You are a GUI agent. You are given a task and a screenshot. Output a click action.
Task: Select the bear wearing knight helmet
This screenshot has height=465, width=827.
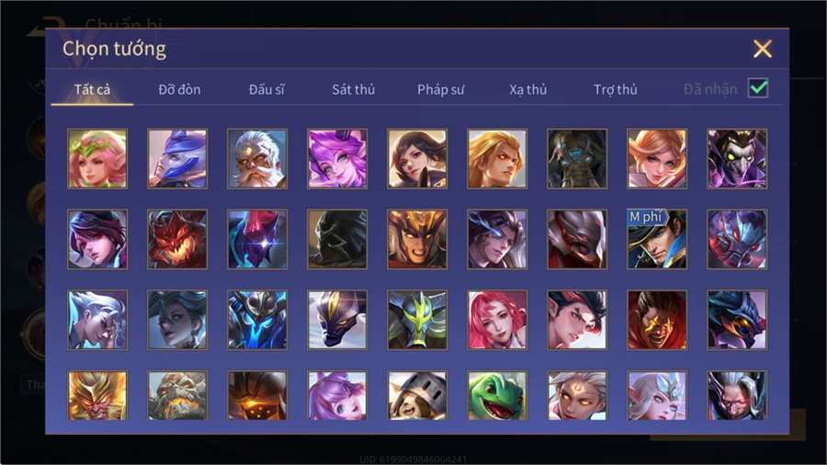(417, 395)
